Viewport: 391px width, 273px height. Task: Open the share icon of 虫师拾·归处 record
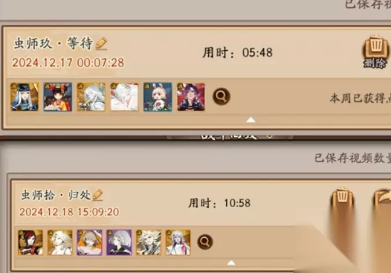click(x=383, y=198)
